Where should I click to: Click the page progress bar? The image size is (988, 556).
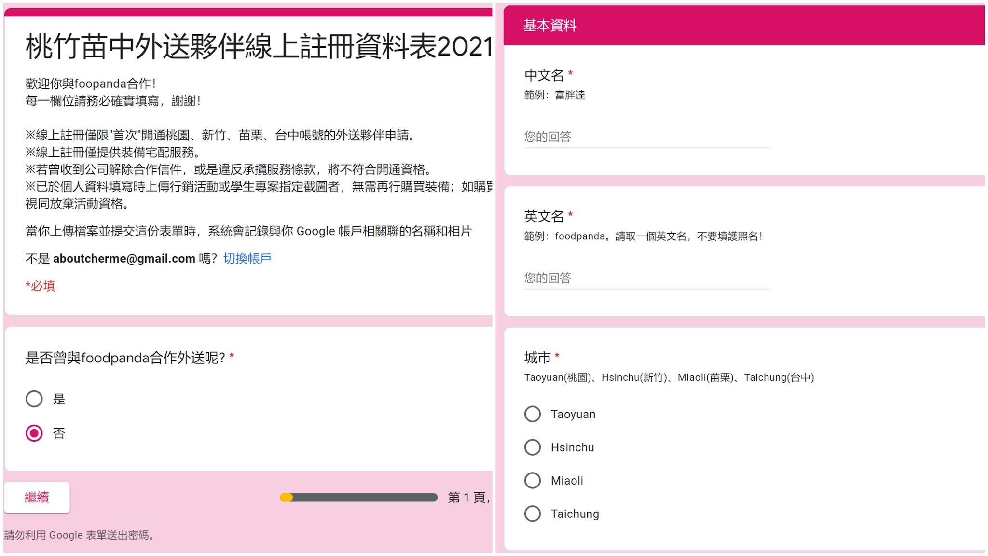358,498
